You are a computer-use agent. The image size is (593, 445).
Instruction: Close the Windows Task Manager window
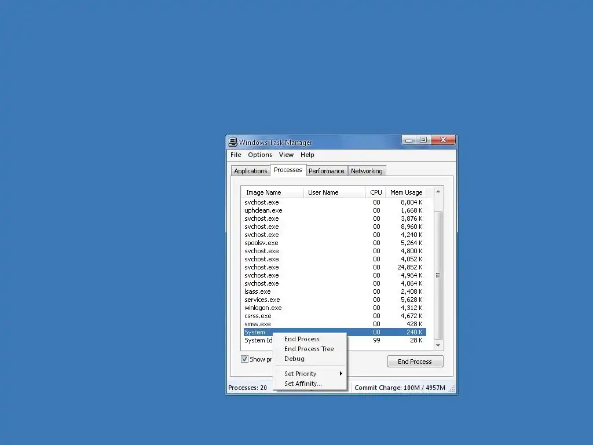[x=443, y=140]
